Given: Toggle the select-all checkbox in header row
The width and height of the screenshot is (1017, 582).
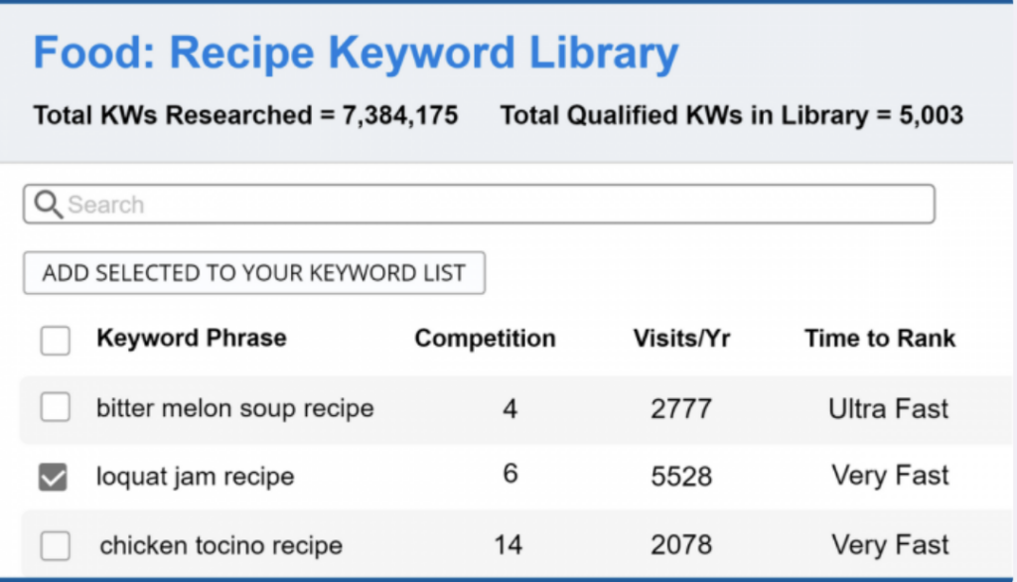Looking at the screenshot, I should pyautogui.click(x=56, y=341).
